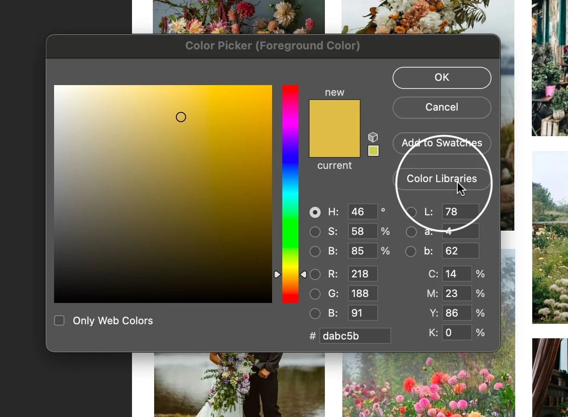Click the R field showing 218

click(x=363, y=274)
